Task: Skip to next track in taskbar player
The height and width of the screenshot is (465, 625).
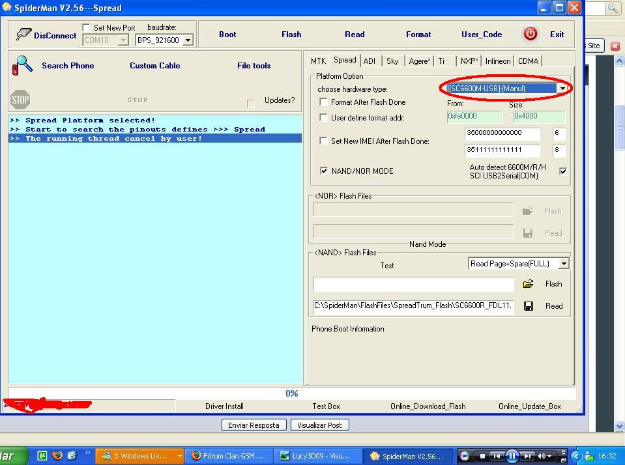Action: 527,457
